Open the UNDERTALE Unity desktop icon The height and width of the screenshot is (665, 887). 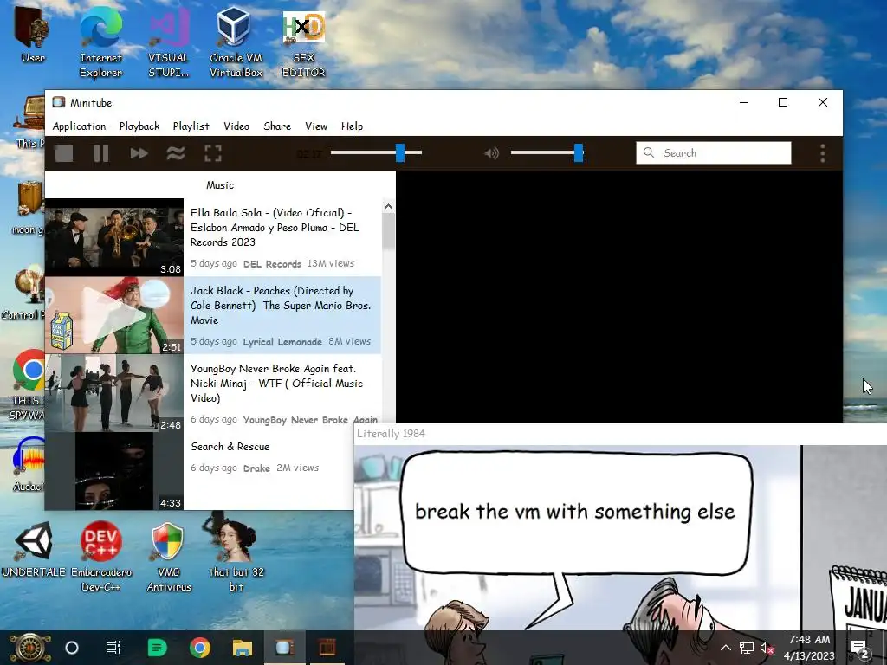34,548
